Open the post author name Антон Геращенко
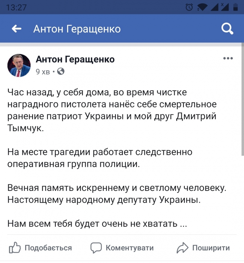 tap(75, 59)
